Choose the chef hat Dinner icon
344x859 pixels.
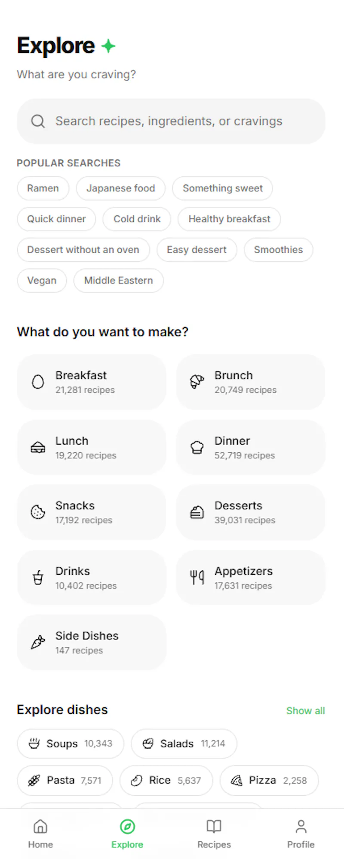(197, 448)
